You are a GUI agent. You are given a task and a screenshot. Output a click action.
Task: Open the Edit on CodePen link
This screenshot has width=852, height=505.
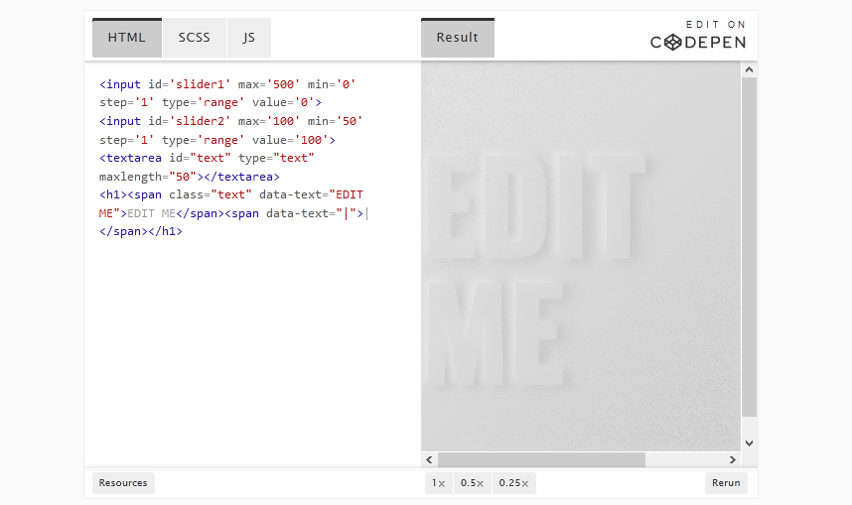pyautogui.click(x=698, y=36)
